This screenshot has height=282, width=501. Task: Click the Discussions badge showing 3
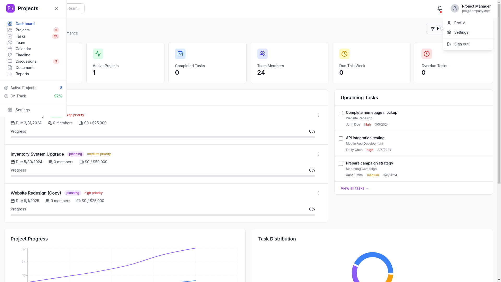coord(56,61)
